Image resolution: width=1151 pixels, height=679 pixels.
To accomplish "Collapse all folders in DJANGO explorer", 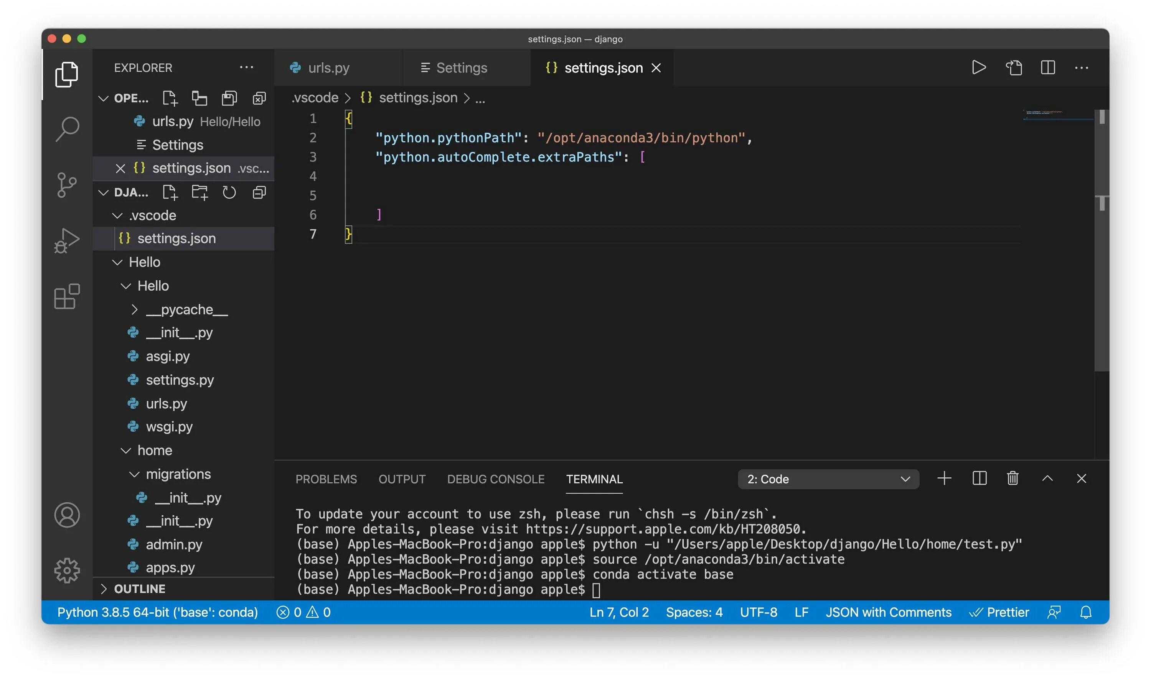I will pyautogui.click(x=259, y=192).
